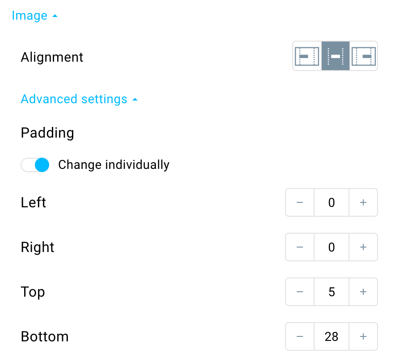This screenshot has width=395, height=361.
Task: Select the left alignment icon
Action: coord(307,56)
